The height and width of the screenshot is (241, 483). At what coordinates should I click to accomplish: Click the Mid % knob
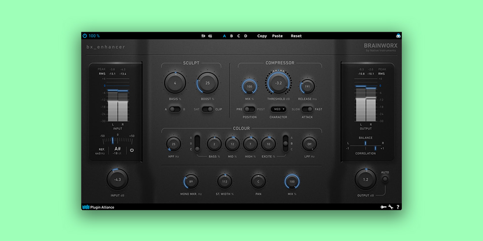pyautogui.click(x=232, y=144)
